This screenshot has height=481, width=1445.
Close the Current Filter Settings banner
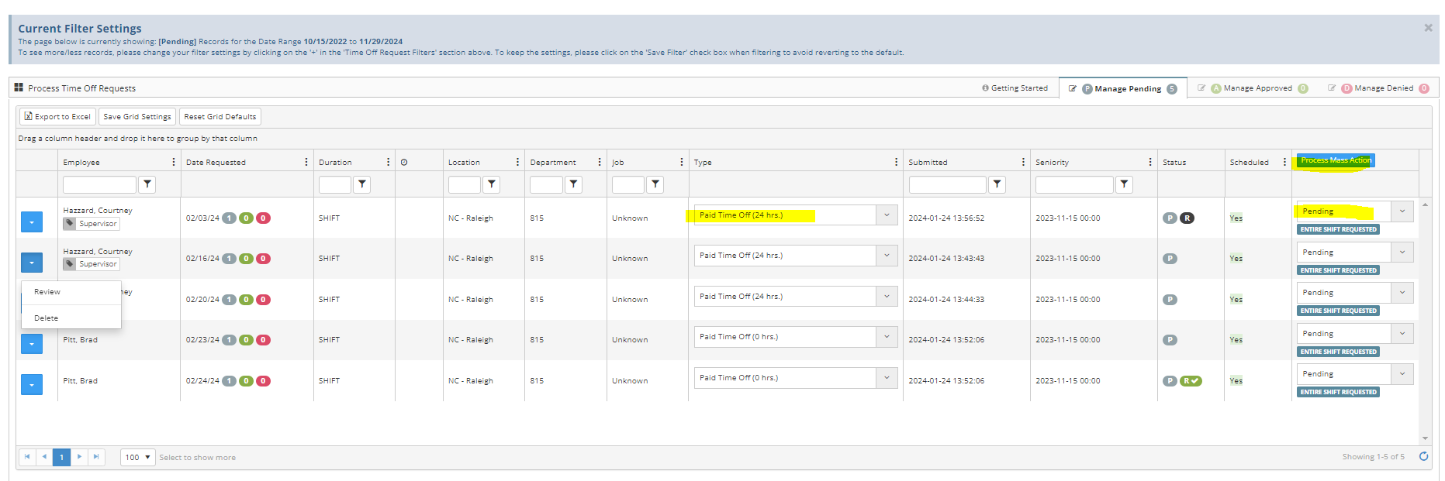[x=1428, y=28]
